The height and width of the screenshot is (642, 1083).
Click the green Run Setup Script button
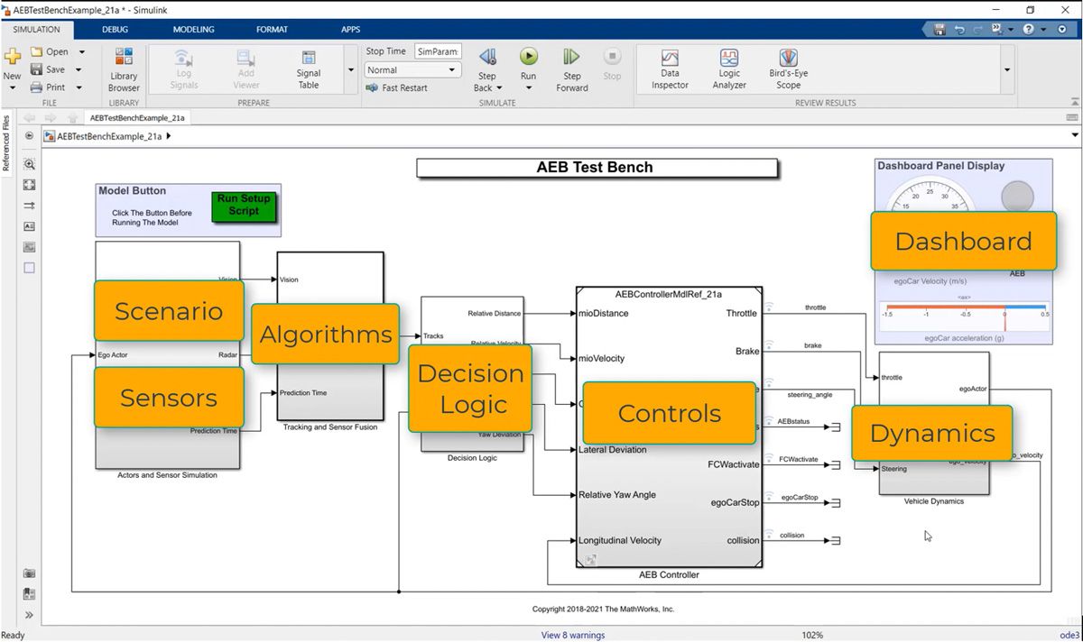coord(244,207)
